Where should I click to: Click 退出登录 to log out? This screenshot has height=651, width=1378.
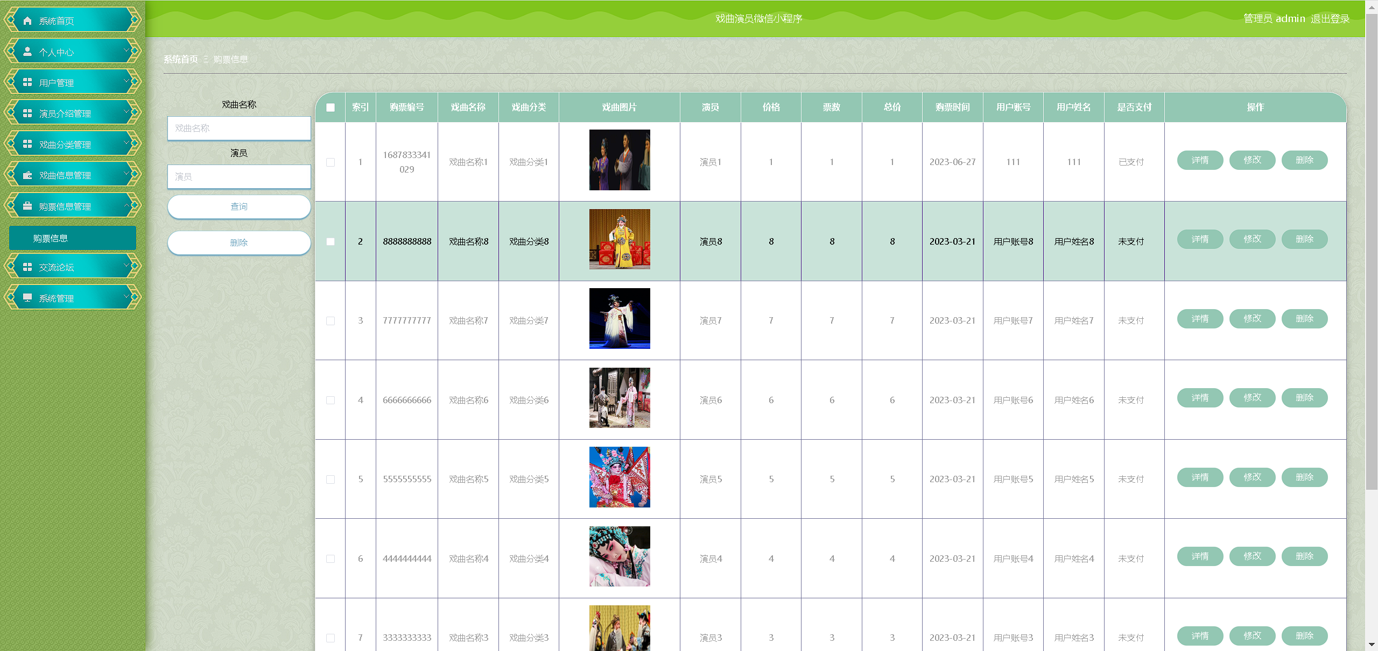(x=1330, y=19)
